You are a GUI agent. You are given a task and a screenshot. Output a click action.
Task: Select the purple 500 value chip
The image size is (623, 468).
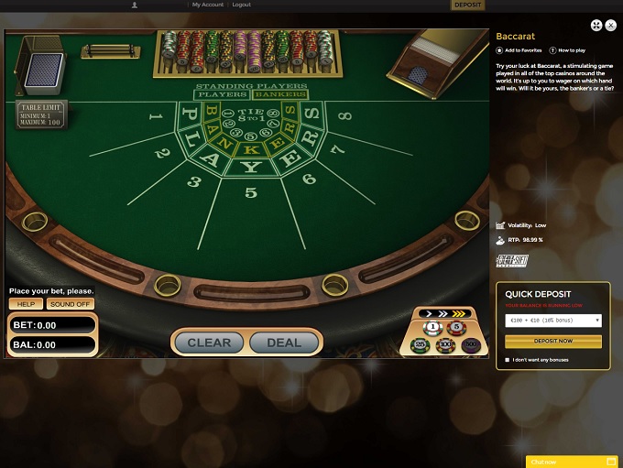tap(471, 345)
